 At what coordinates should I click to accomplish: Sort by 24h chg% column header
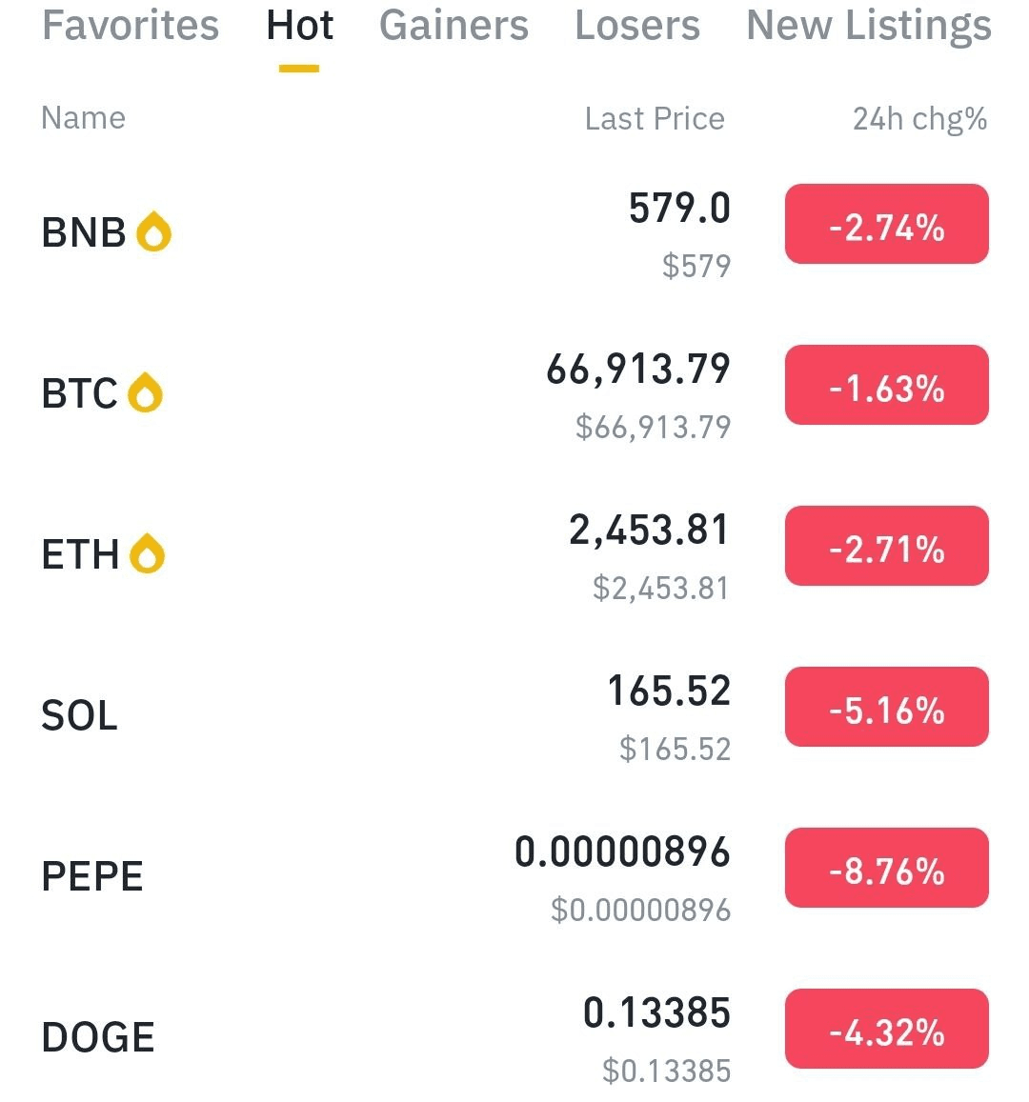click(x=919, y=118)
